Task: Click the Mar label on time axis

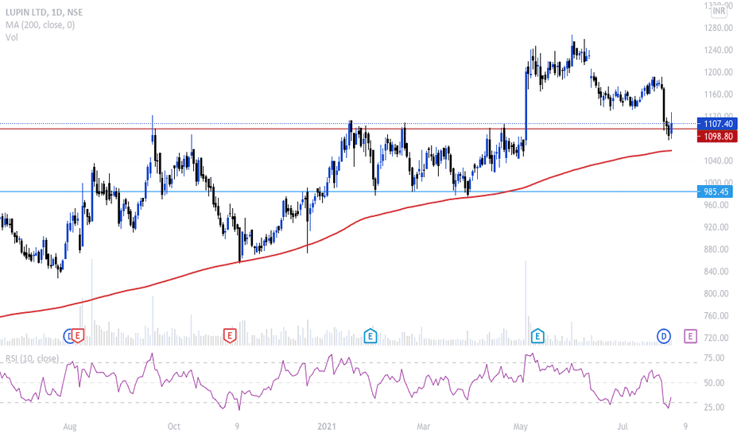Action: pyautogui.click(x=424, y=427)
